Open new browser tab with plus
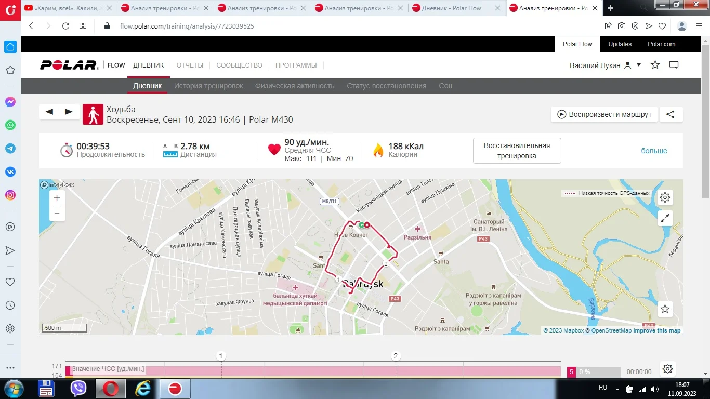Image resolution: width=710 pixels, height=399 pixels. tap(610, 8)
